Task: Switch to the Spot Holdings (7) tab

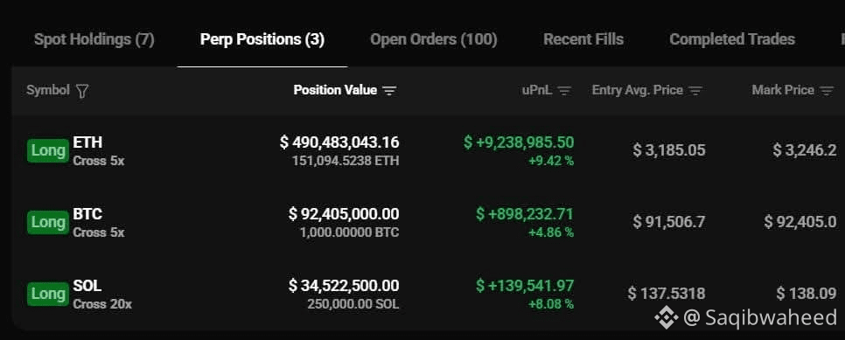Action: pos(94,39)
